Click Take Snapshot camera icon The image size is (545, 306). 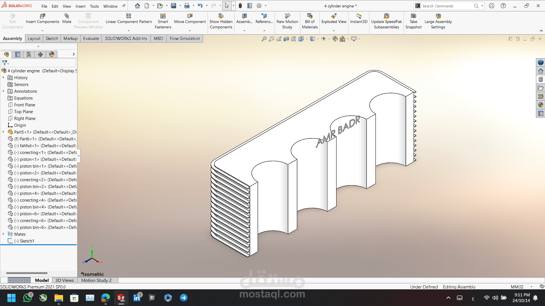pos(414,16)
